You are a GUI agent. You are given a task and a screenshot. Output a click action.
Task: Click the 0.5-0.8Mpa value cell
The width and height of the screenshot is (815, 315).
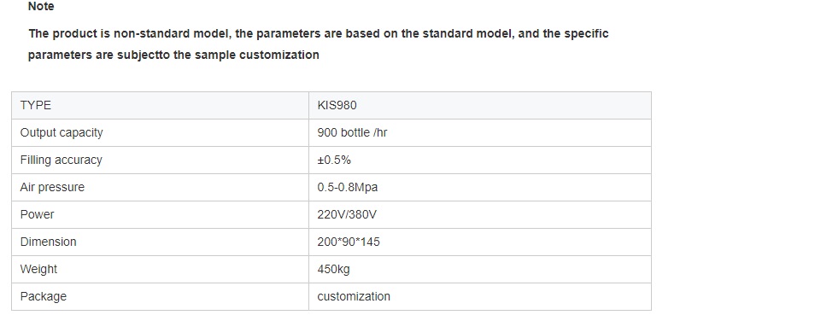(480, 187)
